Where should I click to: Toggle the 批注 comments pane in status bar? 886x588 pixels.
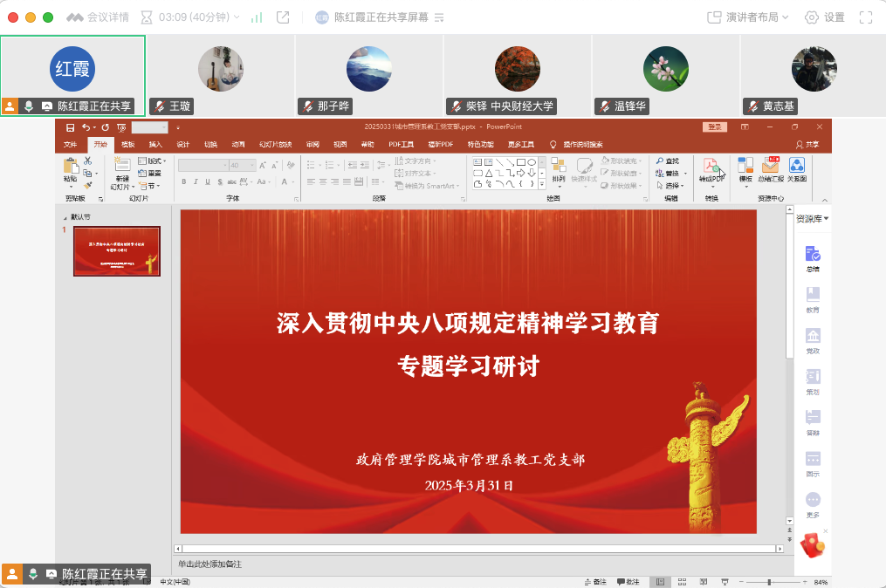[x=628, y=582]
